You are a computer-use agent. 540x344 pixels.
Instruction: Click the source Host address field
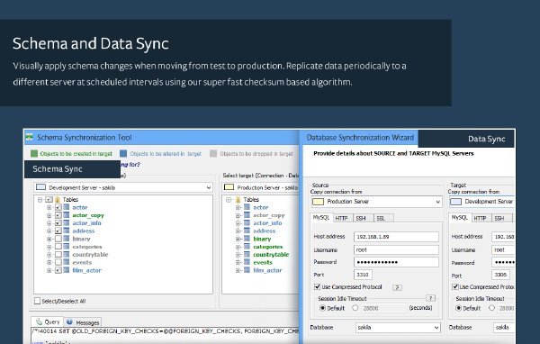[x=396, y=237]
